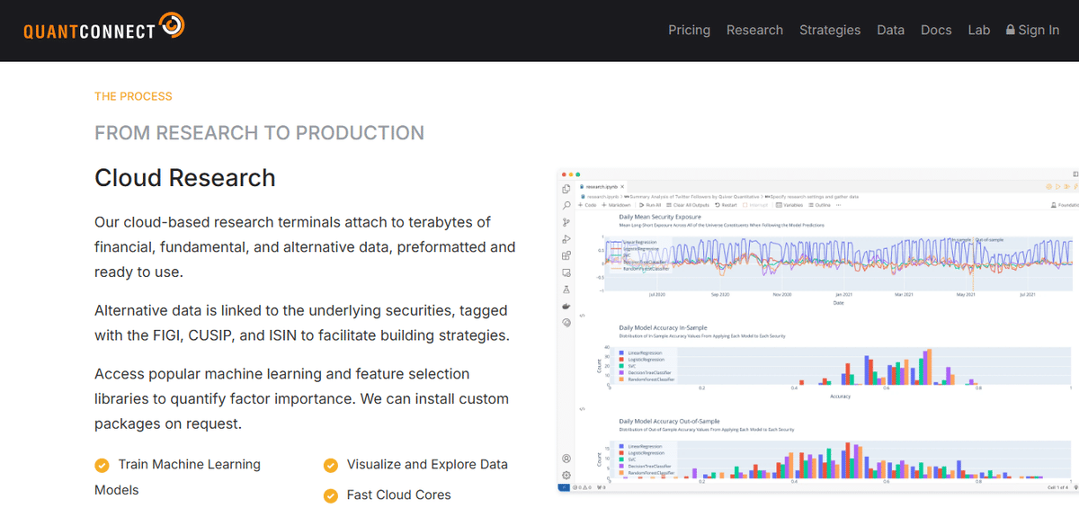The height and width of the screenshot is (508, 1079).
Task: Select the research.ipynb editor tab
Action: point(602,186)
